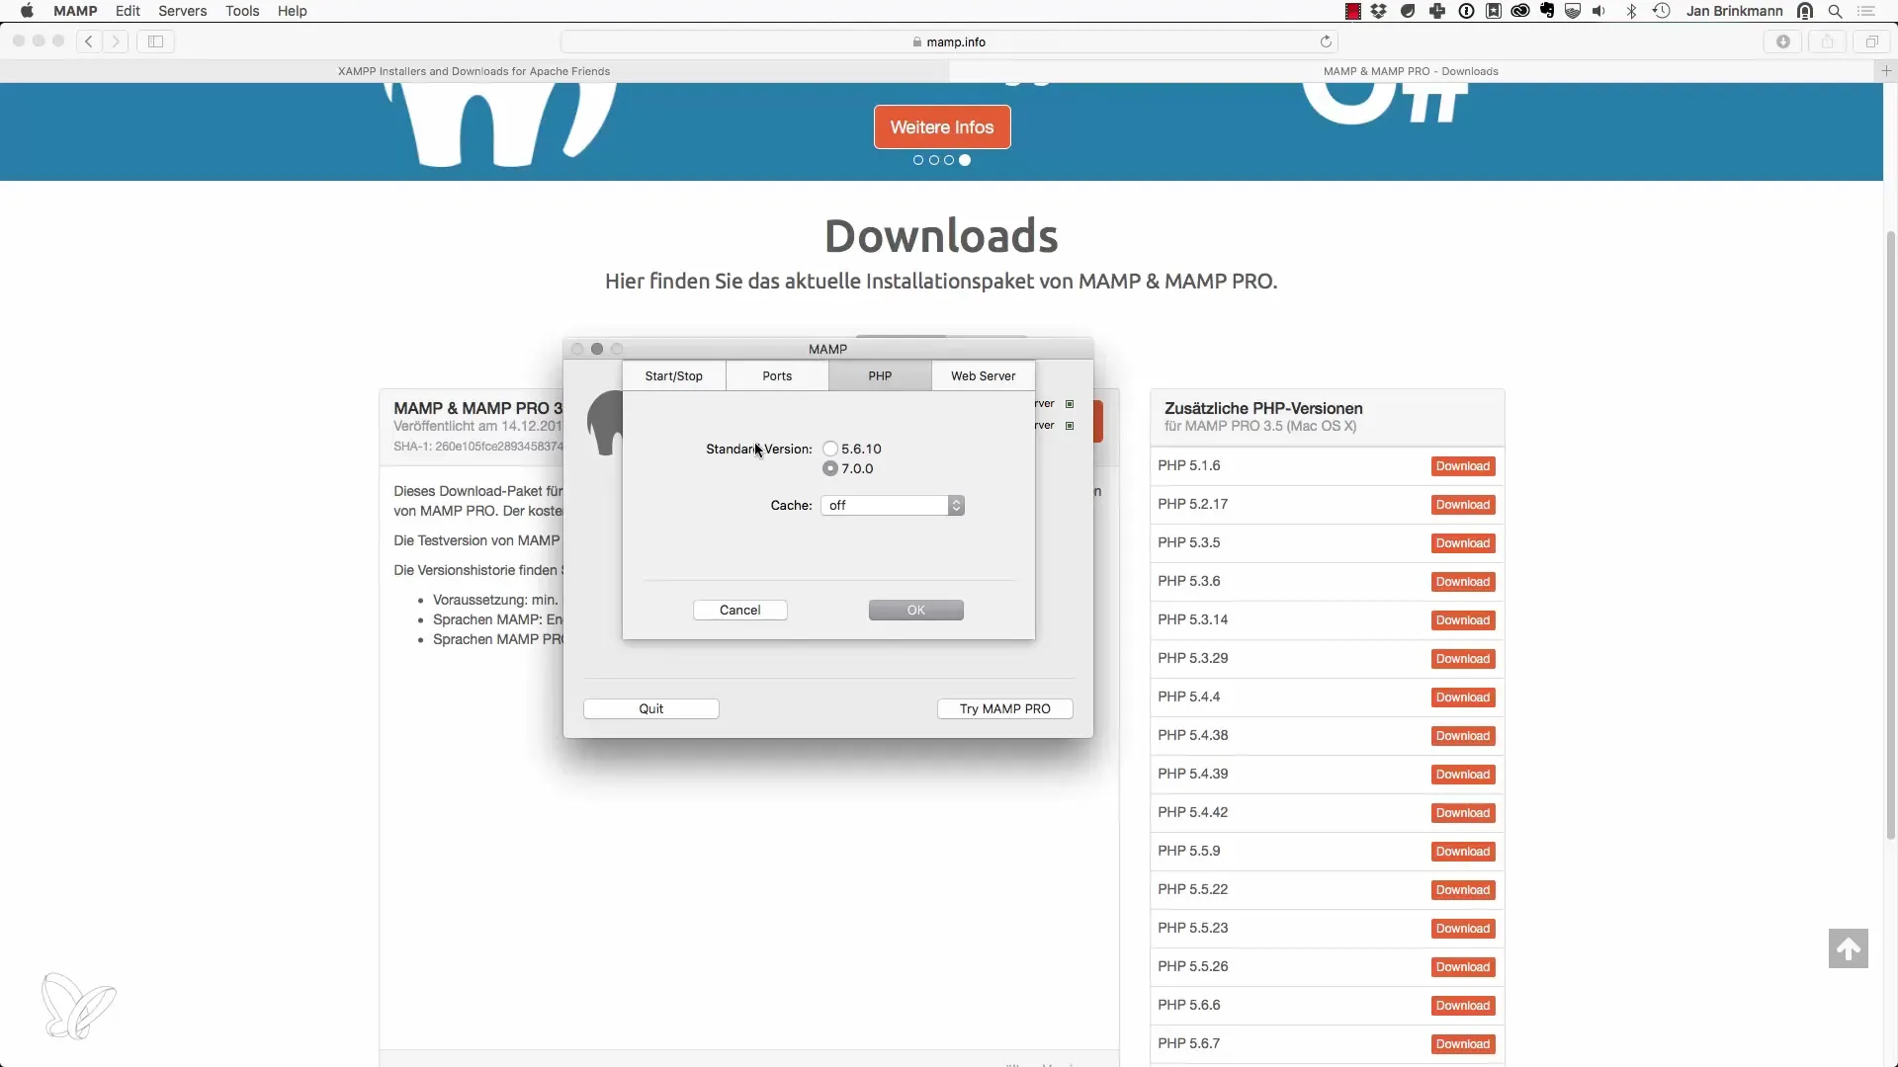Download PHP 5.6.6
This screenshot has height=1067, width=1898.
(1463, 1006)
